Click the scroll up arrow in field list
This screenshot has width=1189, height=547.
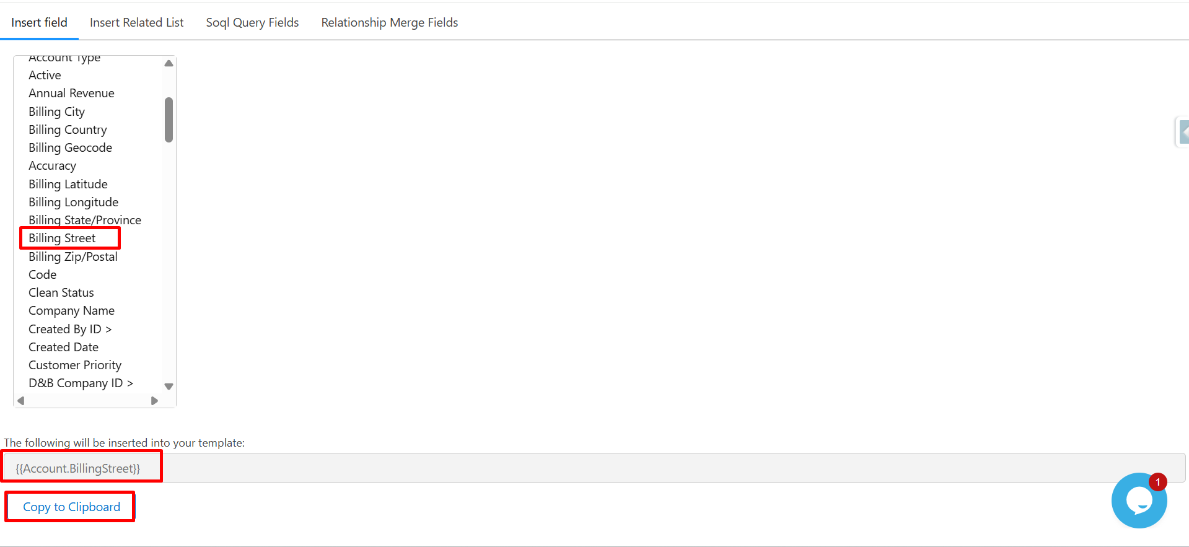pyautogui.click(x=169, y=63)
